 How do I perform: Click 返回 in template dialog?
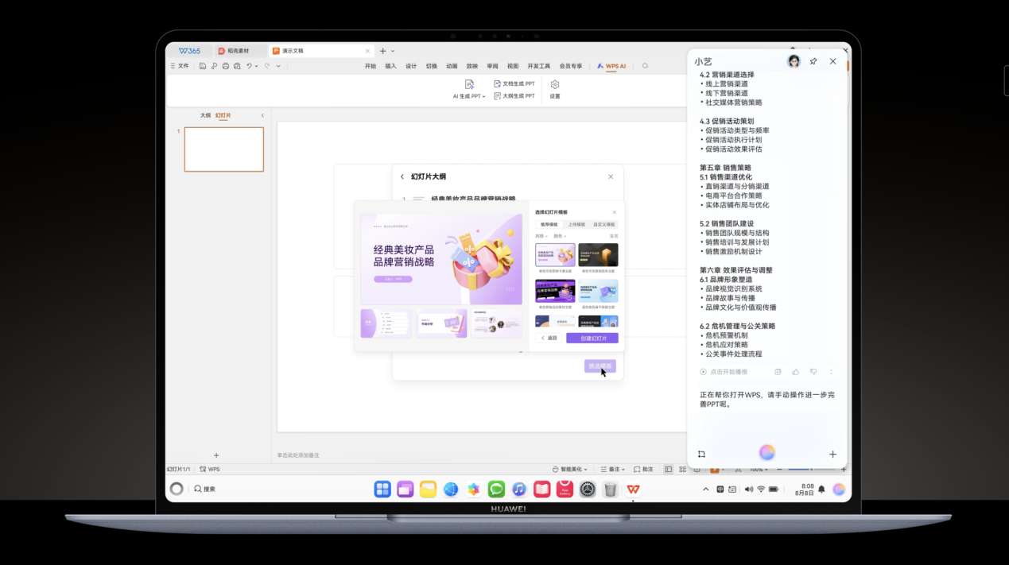click(549, 338)
